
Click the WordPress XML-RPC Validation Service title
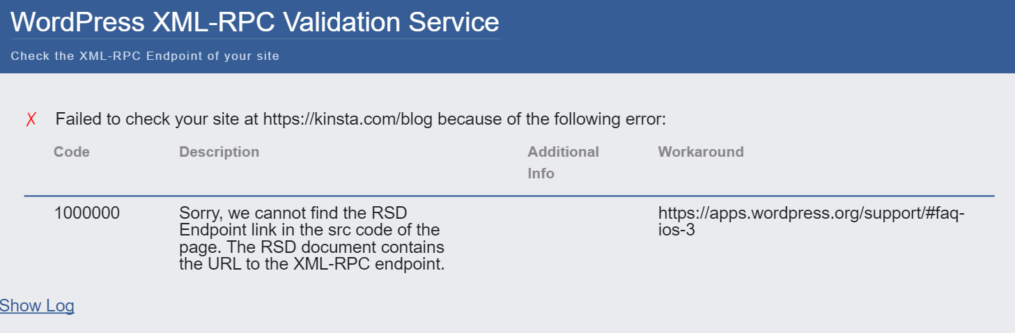pyautogui.click(x=255, y=22)
